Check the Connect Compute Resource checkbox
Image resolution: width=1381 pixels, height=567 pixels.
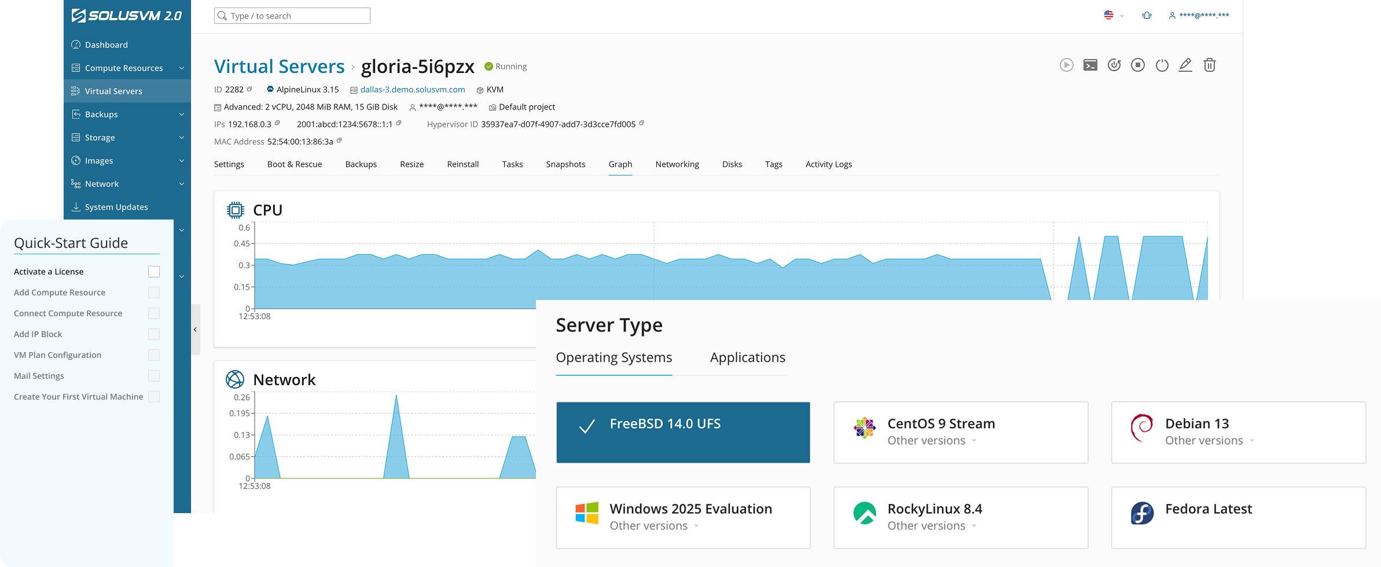tap(154, 313)
